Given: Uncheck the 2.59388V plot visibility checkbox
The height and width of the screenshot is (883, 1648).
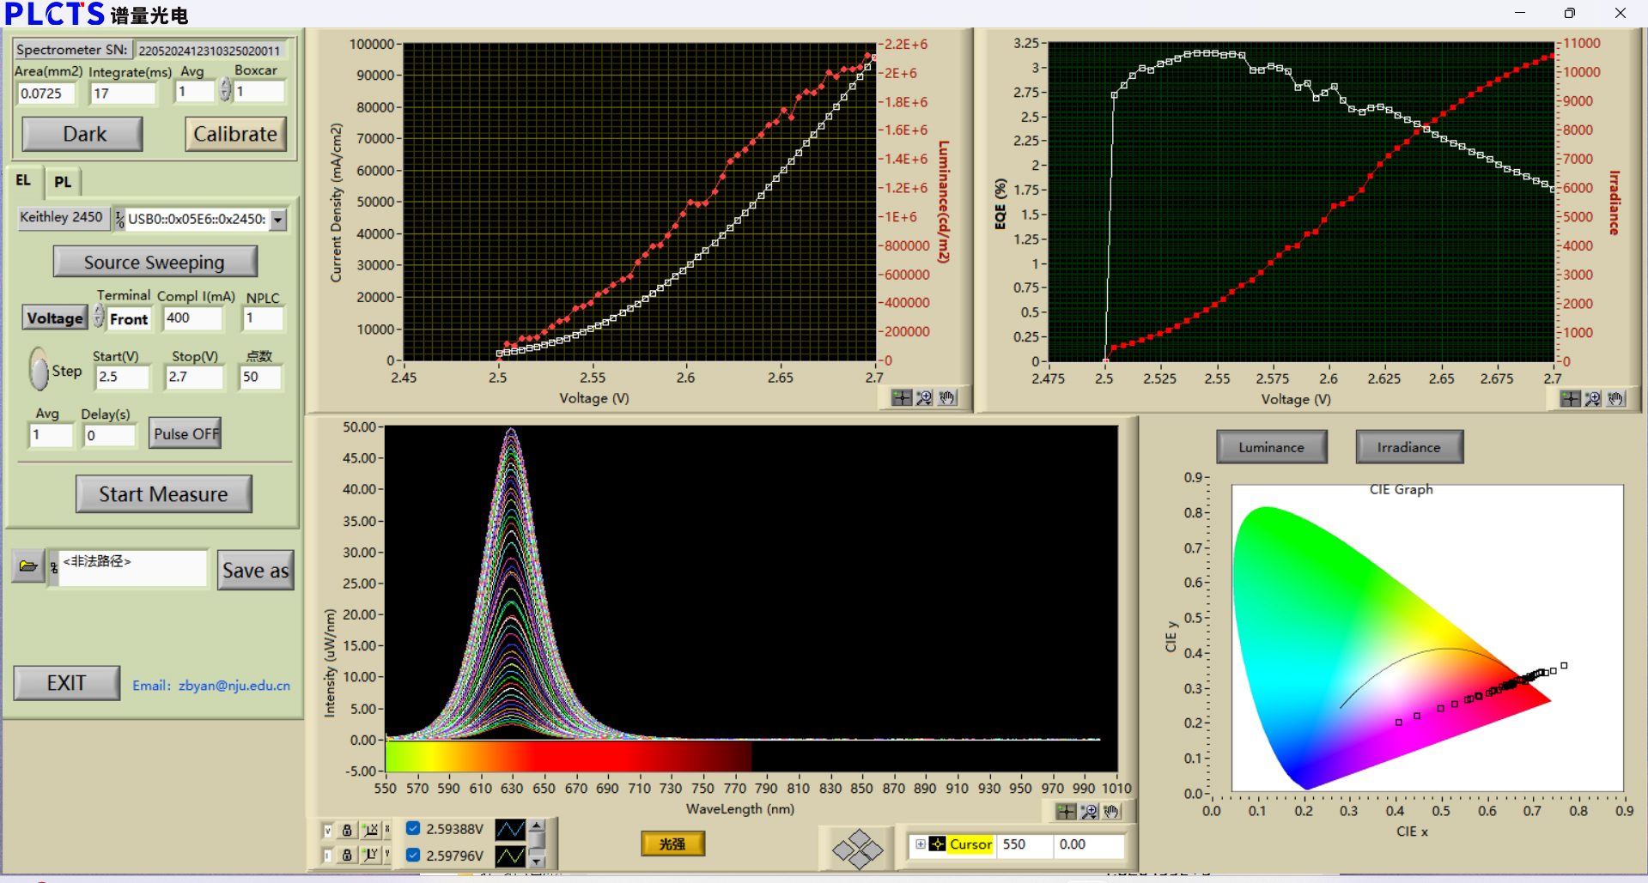Looking at the screenshot, I should coord(413,829).
